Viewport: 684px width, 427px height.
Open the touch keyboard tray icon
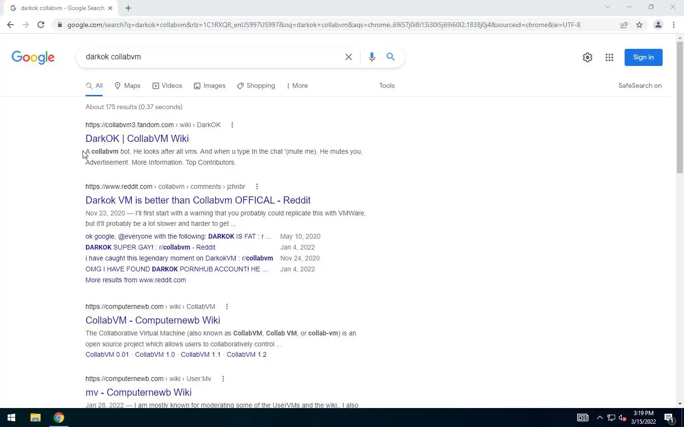click(x=582, y=418)
